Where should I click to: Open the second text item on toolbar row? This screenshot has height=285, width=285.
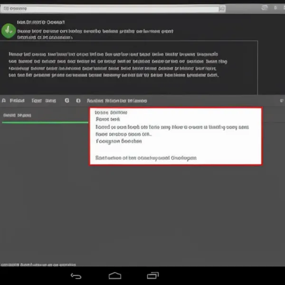point(44,101)
